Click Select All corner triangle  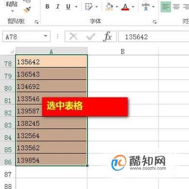coord(12,51)
